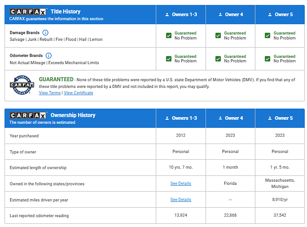
Task: Click the 13,924 odometer reading
Action: pos(181,215)
